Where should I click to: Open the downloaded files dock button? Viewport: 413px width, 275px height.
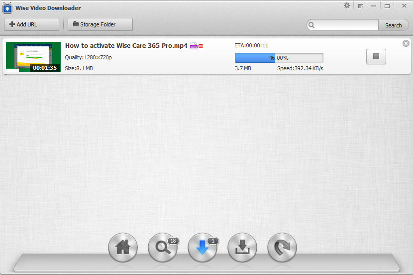pyautogui.click(x=242, y=247)
